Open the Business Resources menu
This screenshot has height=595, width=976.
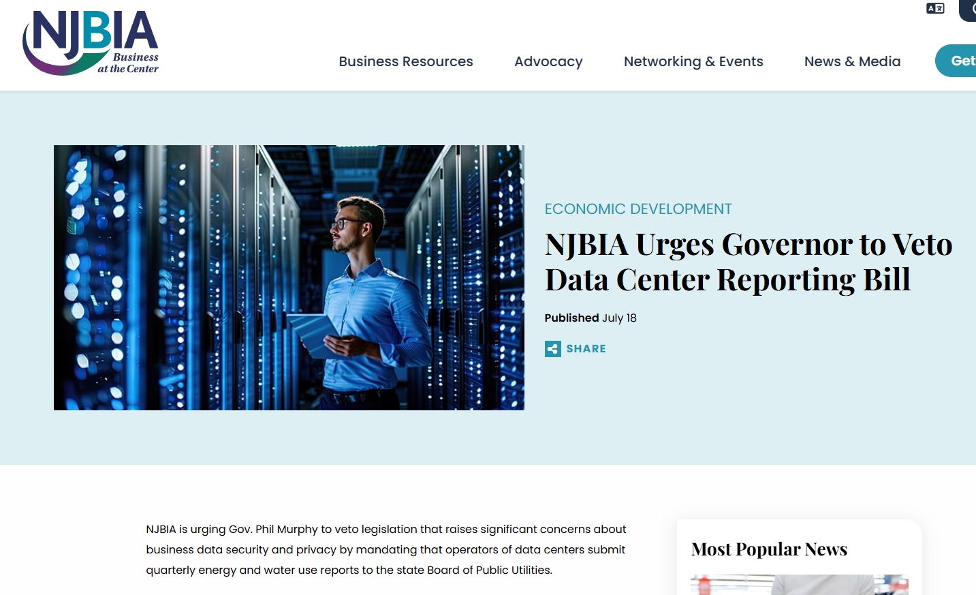pos(406,61)
